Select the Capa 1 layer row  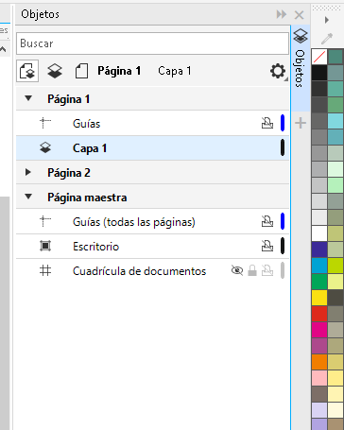[152, 148]
